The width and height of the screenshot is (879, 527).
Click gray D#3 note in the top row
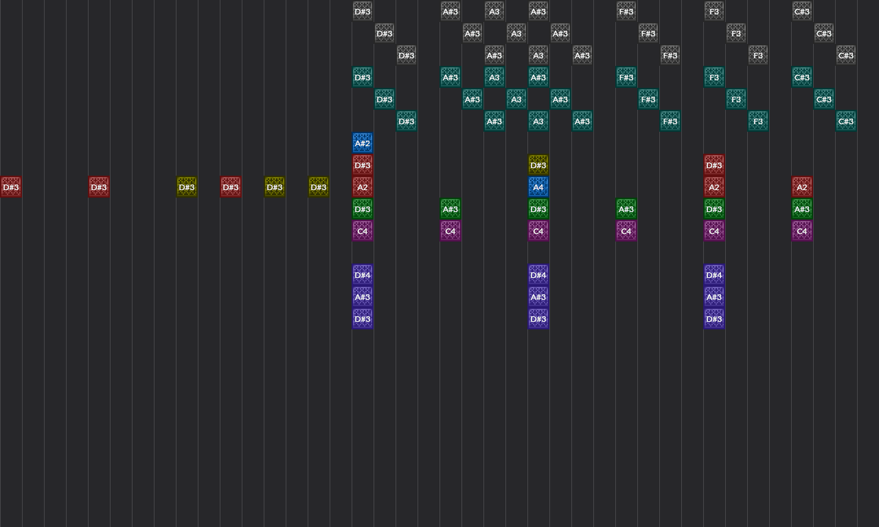[363, 11]
